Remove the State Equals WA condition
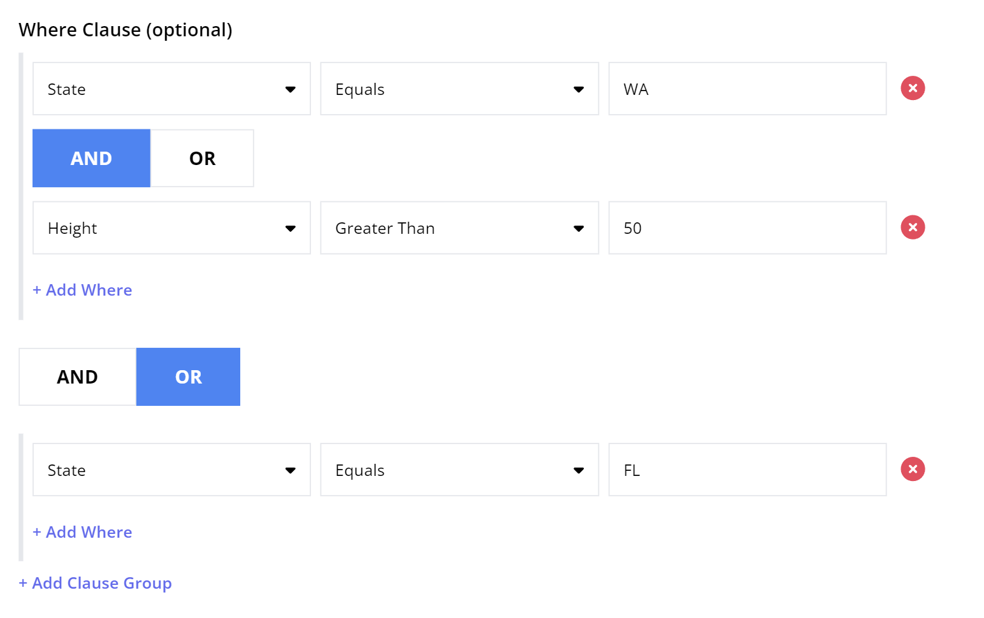 [x=913, y=88]
